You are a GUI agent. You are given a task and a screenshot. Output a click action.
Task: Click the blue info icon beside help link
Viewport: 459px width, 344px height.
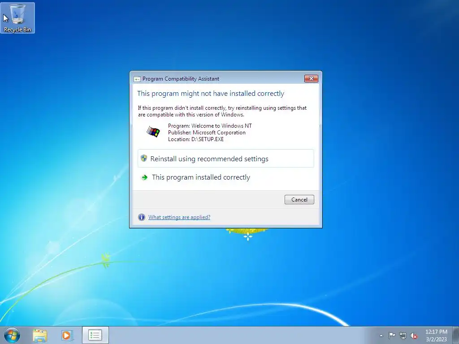pyautogui.click(x=142, y=217)
